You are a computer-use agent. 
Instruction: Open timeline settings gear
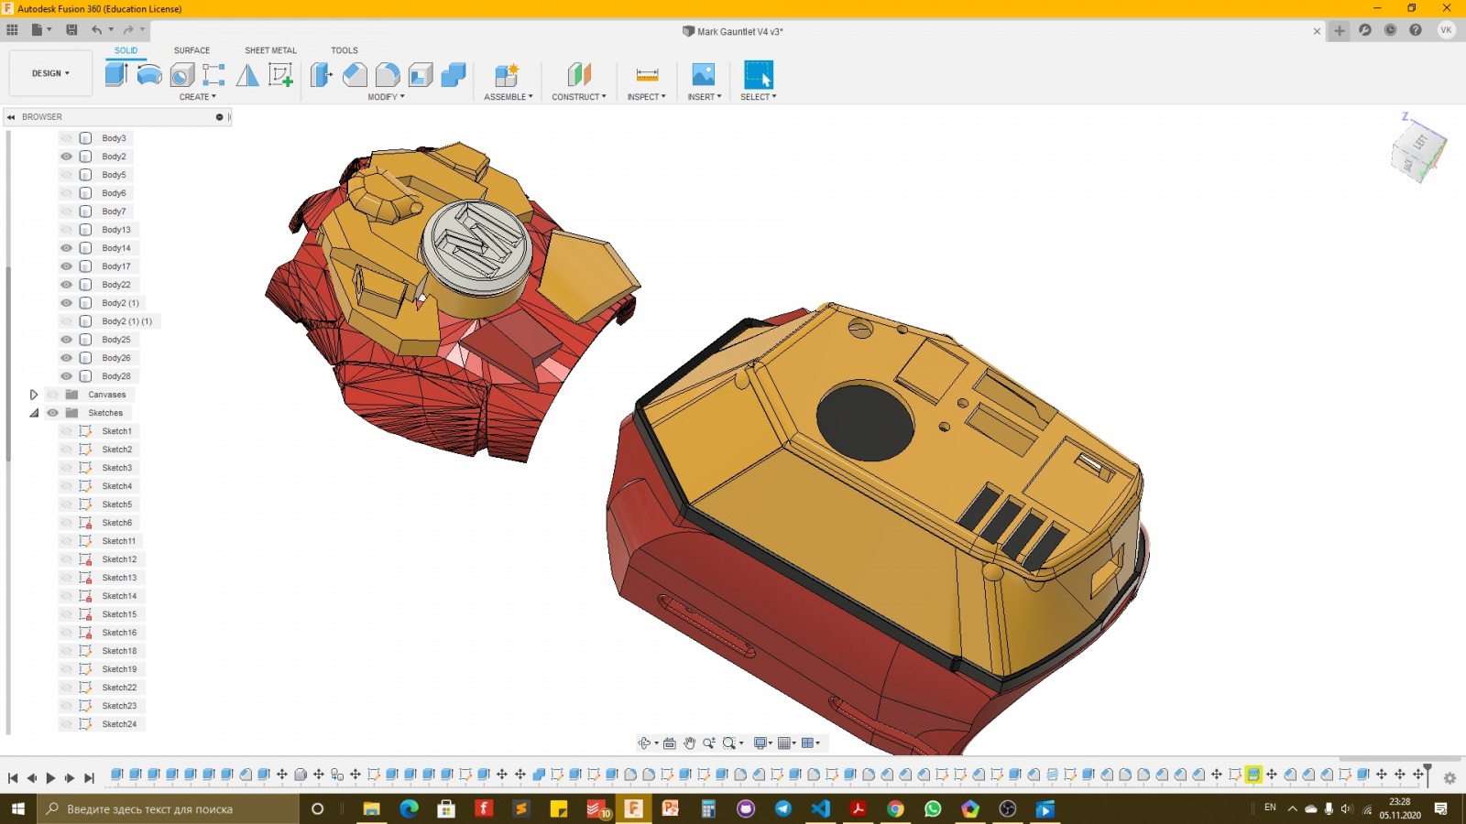[1450, 778]
